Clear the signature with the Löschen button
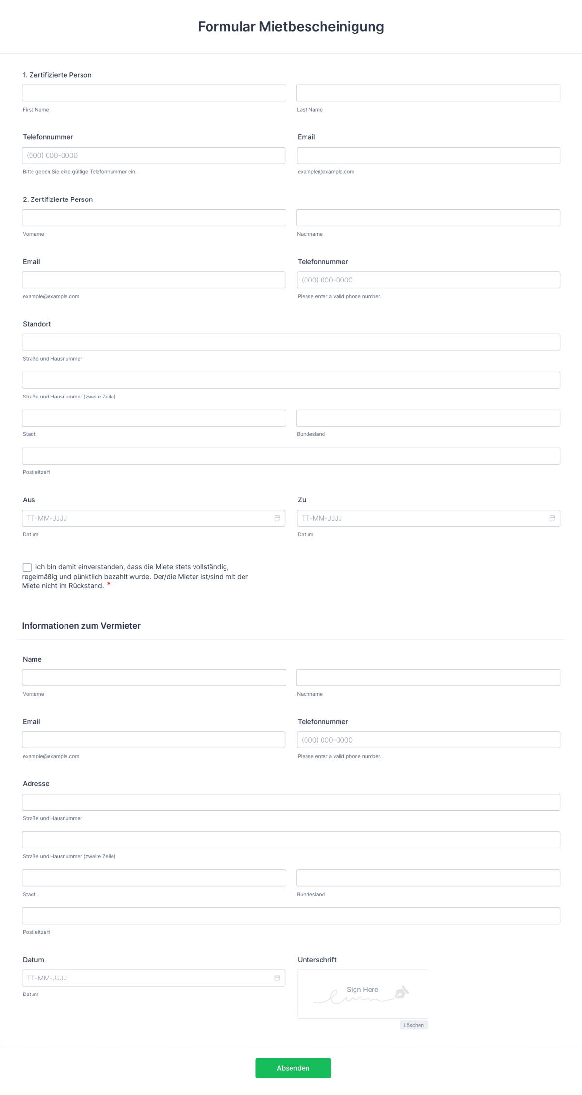The width and height of the screenshot is (582, 1095). click(413, 1025)
